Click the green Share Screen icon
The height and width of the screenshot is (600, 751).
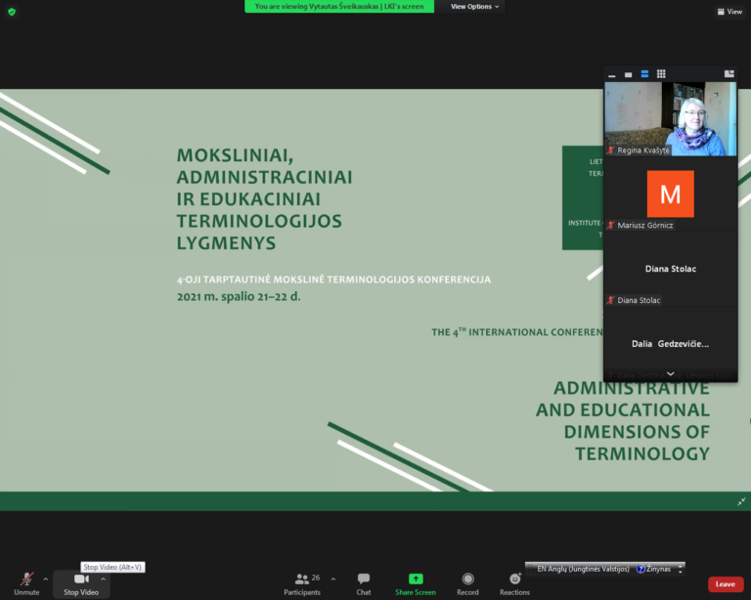tap(416, 579)
